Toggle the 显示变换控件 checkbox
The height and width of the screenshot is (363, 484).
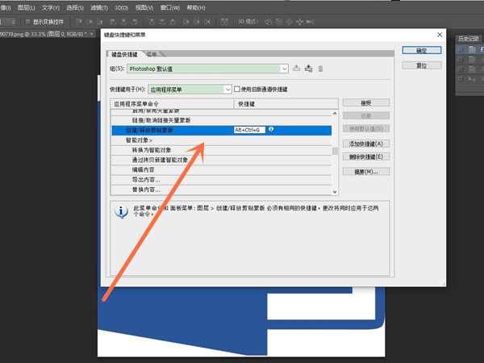(x=27, y=22)
